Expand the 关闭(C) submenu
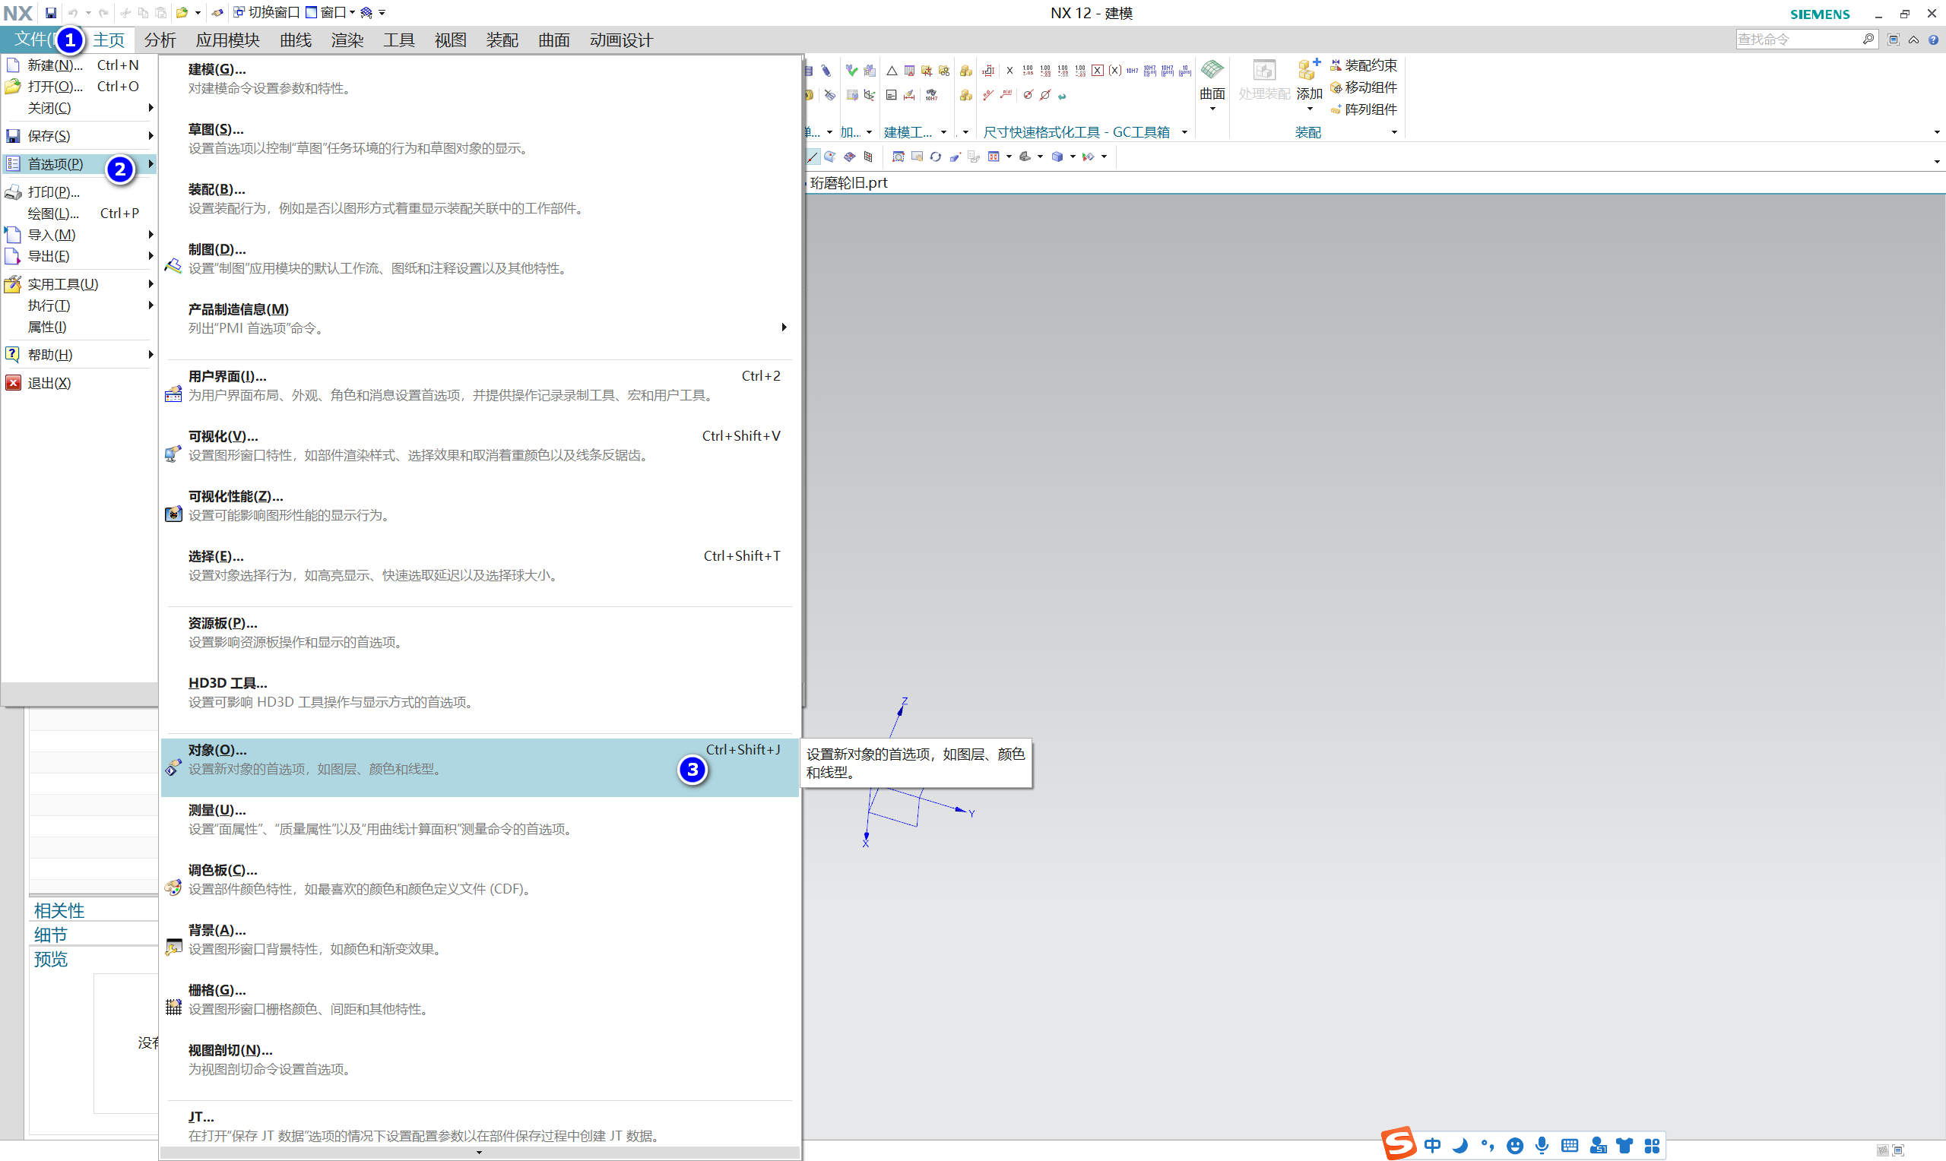The height and width of the screenshot is (1161, 1946). pyautogui.click(x=78, y=108)
